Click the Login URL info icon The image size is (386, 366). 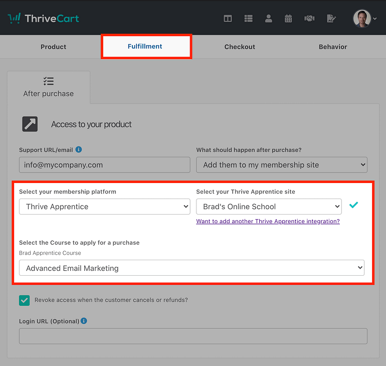tap(84, 321)
